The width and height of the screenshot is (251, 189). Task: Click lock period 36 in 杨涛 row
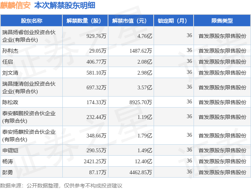click(189, 161)
